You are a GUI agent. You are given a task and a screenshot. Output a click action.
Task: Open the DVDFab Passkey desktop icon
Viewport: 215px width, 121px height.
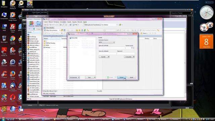[x=13, y=5]
